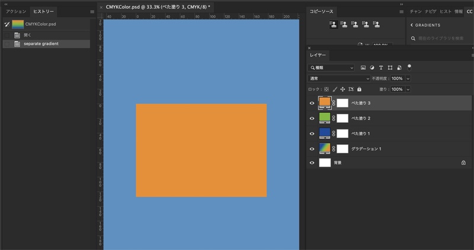This screenshot has height=250, width=474.
Task: Click the library search magnifier icon
Action: click(413, 38)
